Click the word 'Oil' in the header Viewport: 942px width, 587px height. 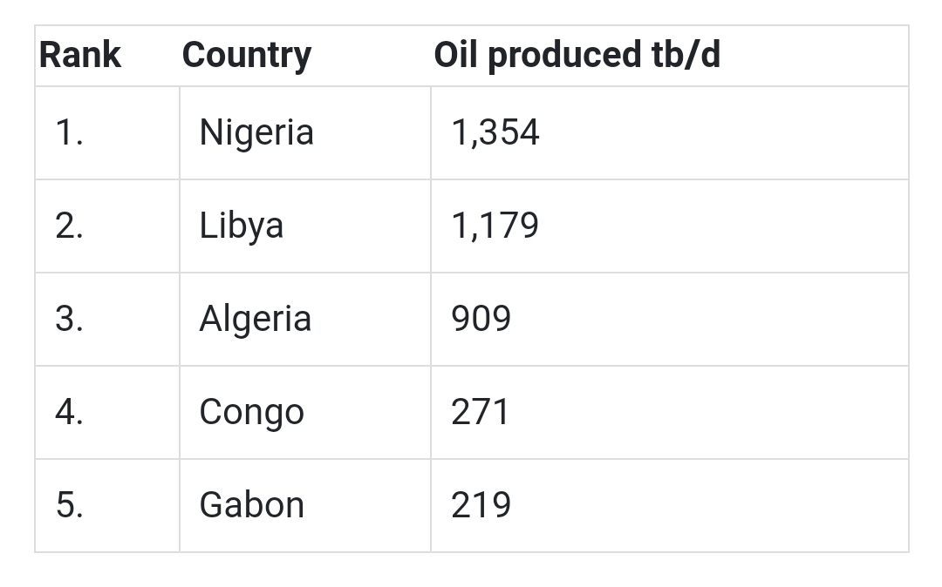click(454, 55)
